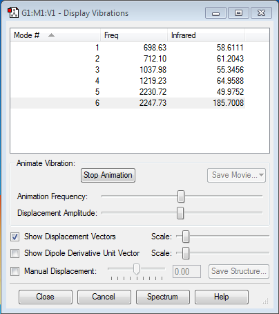Enable Show Dipole Derivative Unit Vector
279x314 pixels.
[15, 253]
